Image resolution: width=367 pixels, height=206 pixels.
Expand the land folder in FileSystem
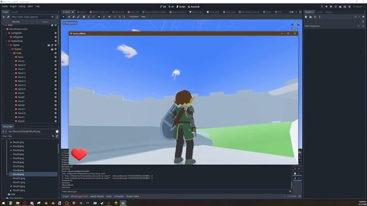pos(6,194)
